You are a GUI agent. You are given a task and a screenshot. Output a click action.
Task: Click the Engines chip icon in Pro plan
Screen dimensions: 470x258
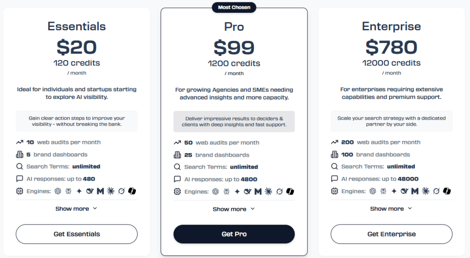pos(177,192)
